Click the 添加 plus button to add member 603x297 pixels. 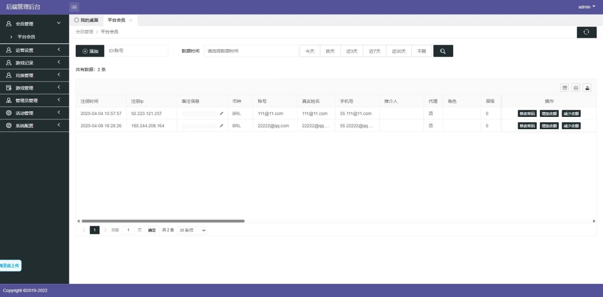pyautogui.click(x=90, y=51)
